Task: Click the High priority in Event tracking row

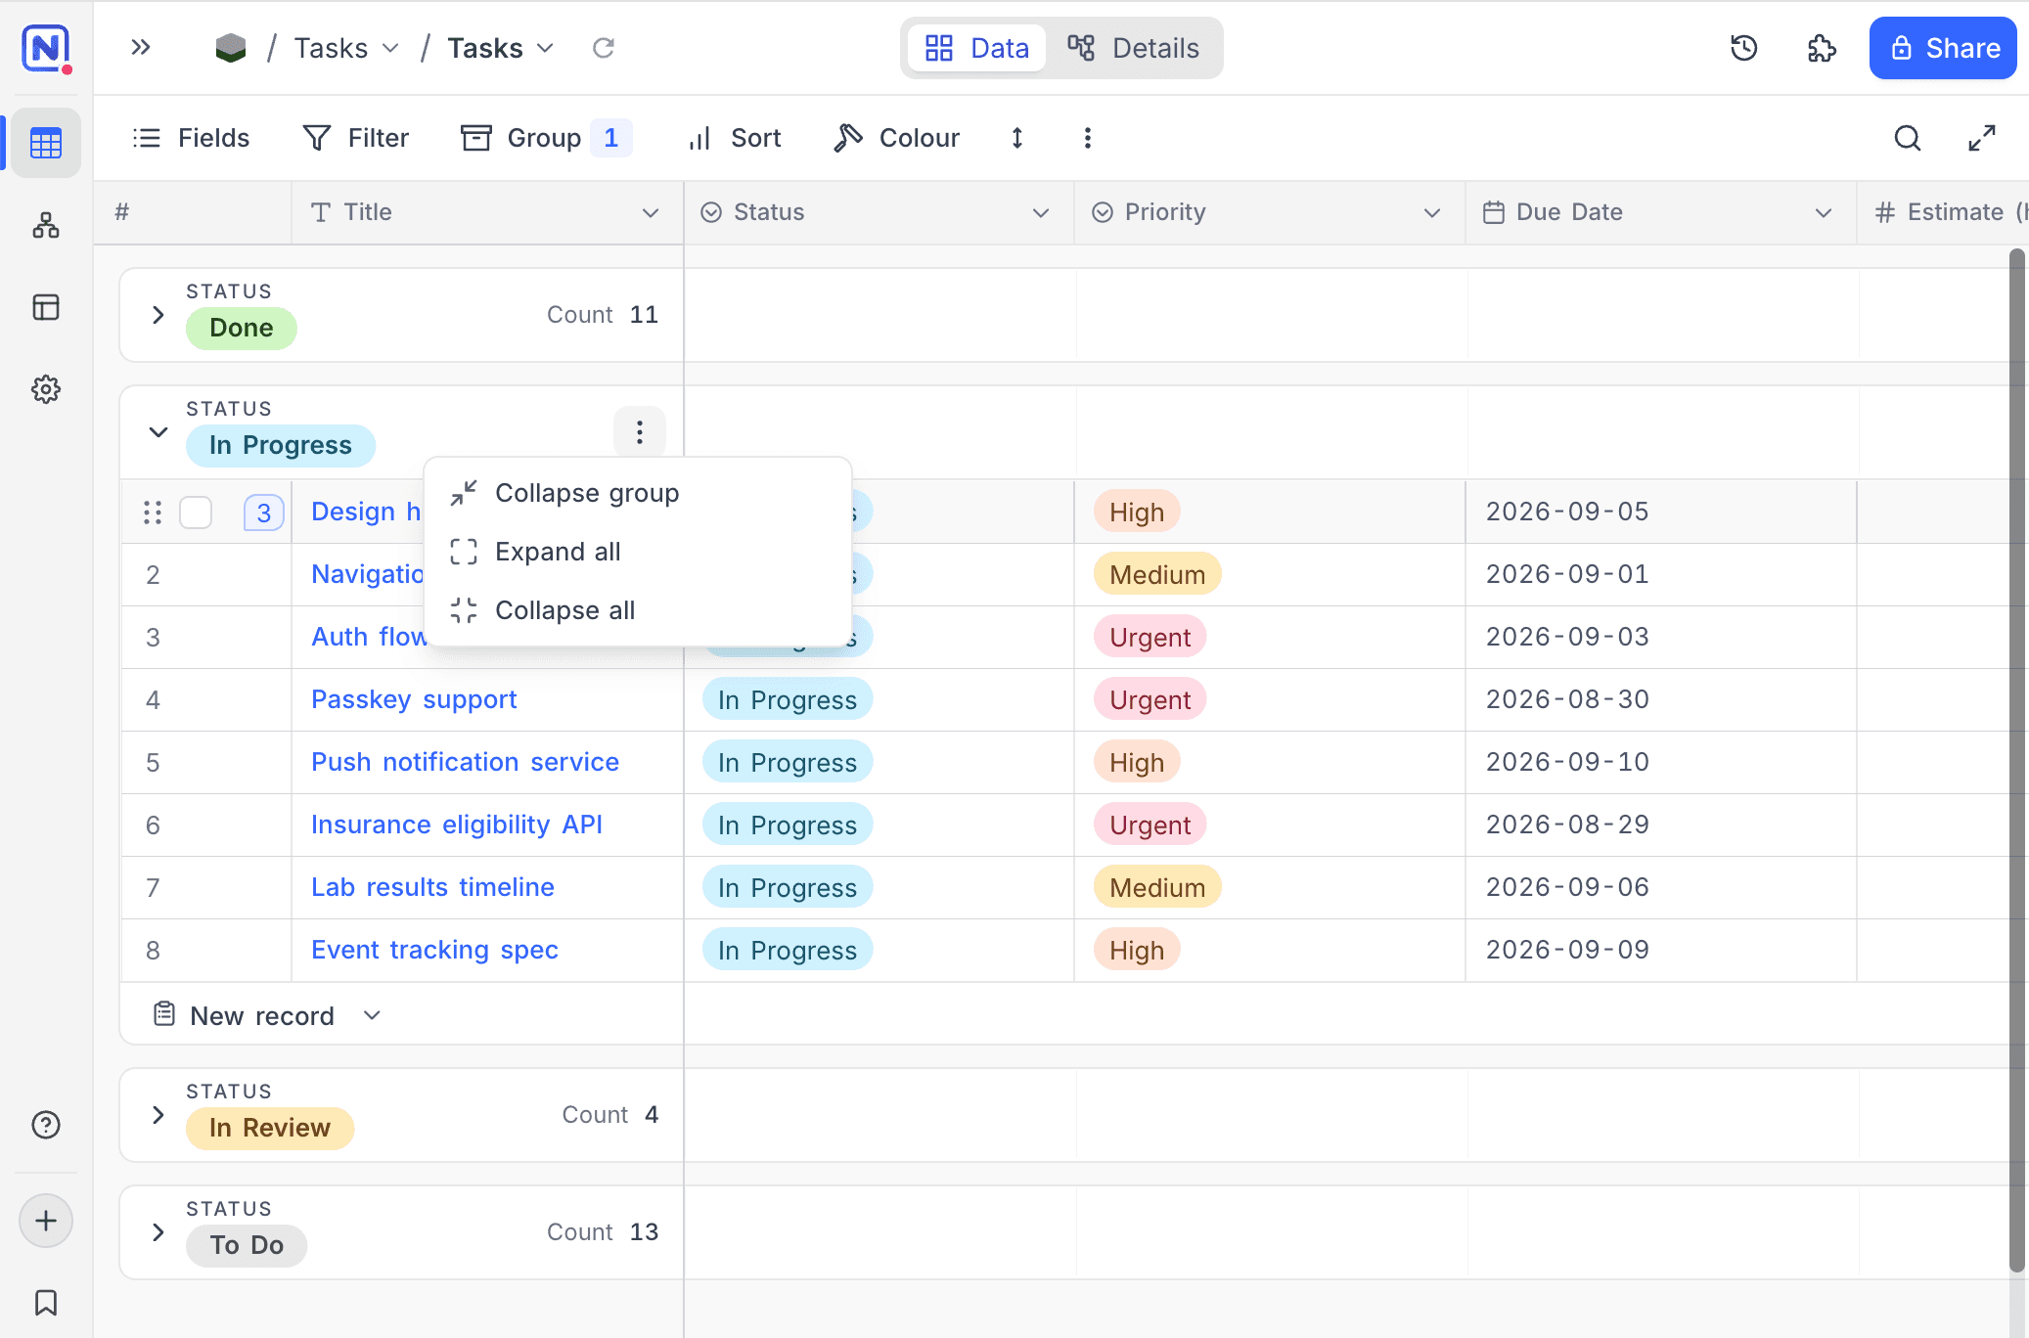Action: [1137, 950]
